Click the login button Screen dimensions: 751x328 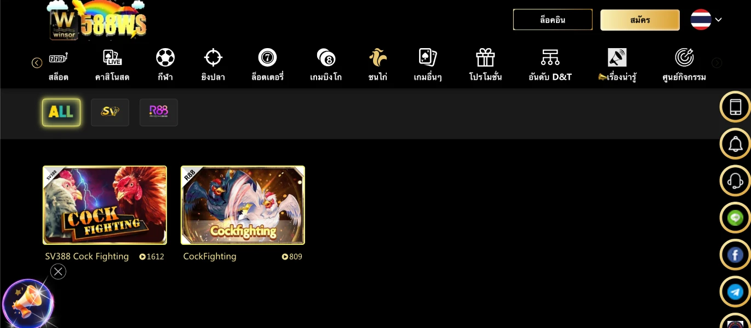point(553,20)
